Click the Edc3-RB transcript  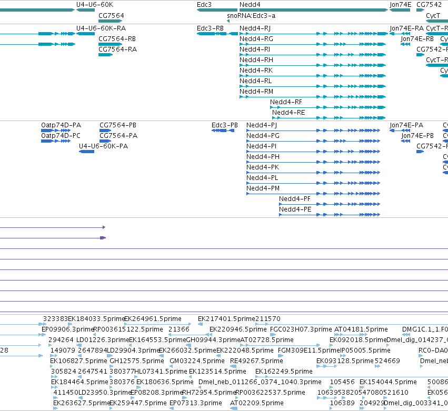[217, 34]
